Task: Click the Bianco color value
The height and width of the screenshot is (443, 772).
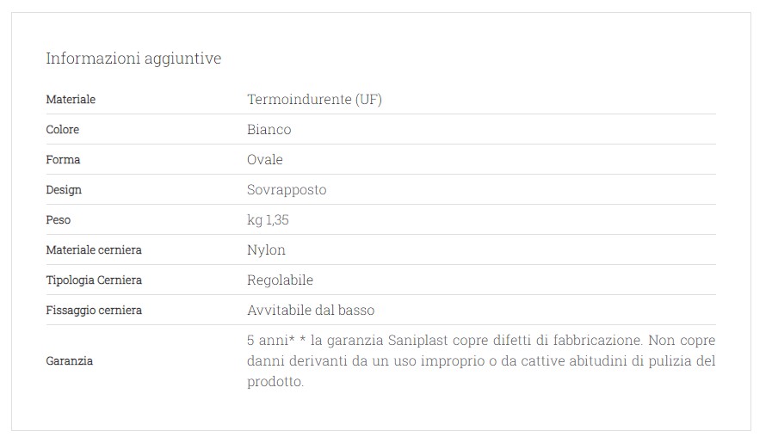Action: 269,129
